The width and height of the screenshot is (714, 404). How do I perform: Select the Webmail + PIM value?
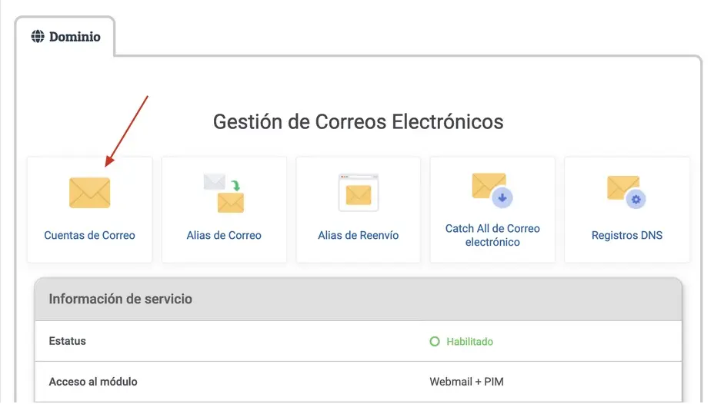pyautogui.click(x=466, y=382)
